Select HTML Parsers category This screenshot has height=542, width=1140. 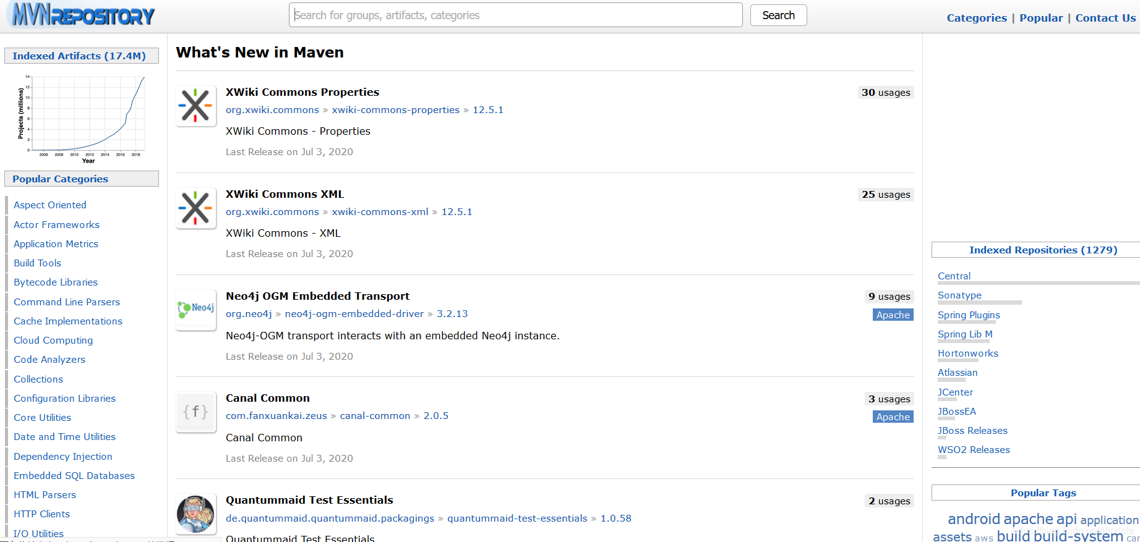coord(45,494)
